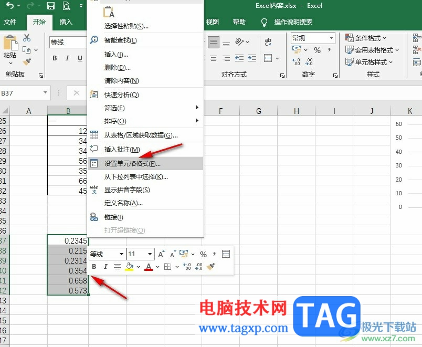Click Wrap Text icon in alignment group
The height and width of the screenshot is (347, 422).
point(268,41)
